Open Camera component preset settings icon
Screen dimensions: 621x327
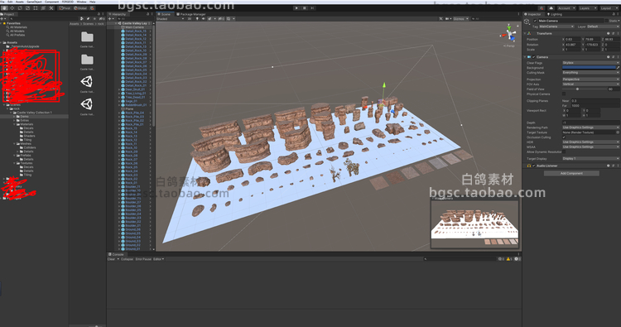(x=613, y=57)
